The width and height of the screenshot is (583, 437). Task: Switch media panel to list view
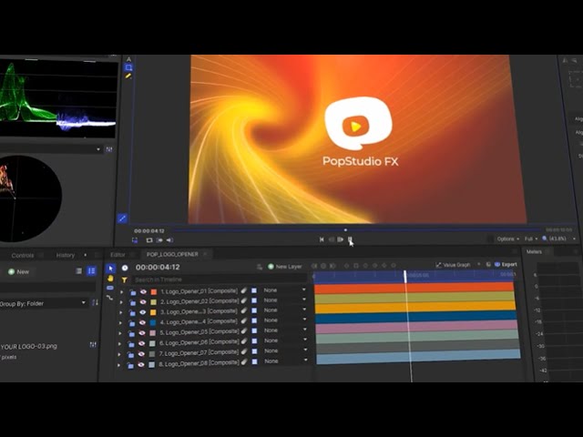79,271
